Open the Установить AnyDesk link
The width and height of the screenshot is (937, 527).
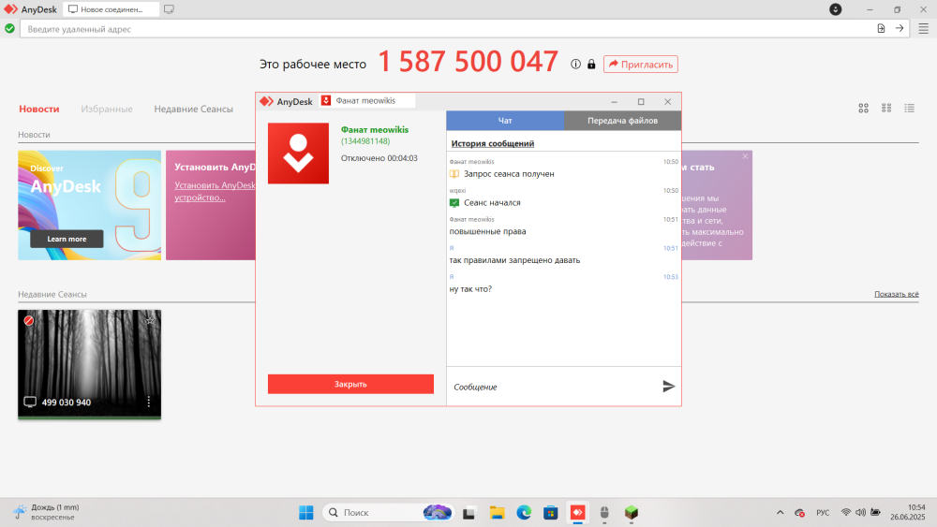[215, 191]
